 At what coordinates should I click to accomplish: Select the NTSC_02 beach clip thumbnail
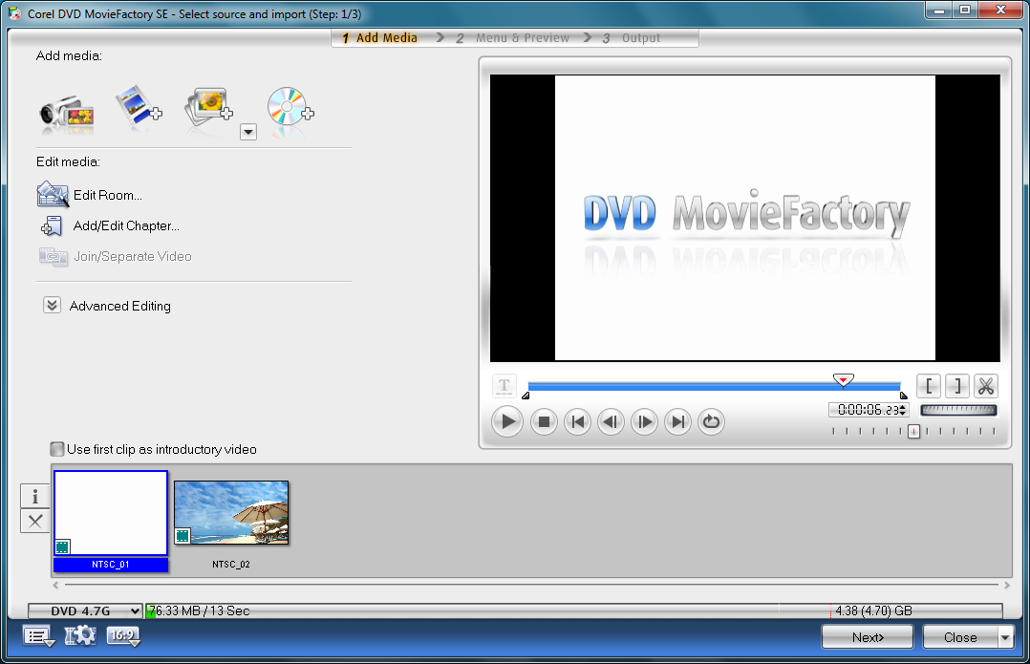(x=231, y=513)
